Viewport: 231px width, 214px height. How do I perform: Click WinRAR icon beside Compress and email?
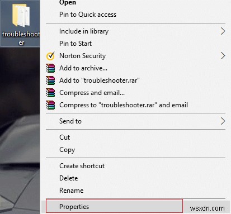50,93
